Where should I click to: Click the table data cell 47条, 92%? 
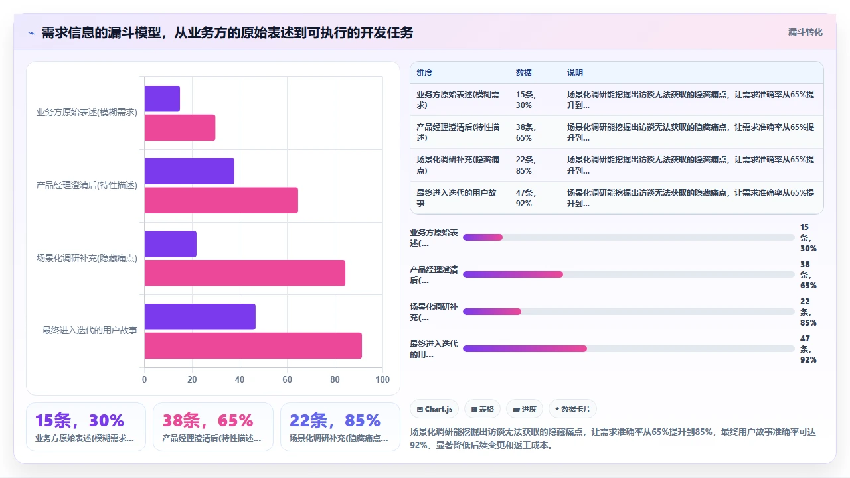[535, 198]
